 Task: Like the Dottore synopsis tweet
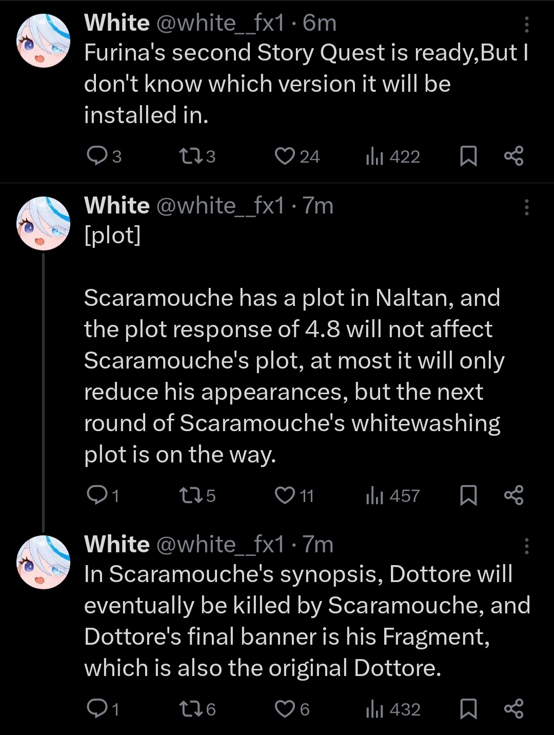(x=284, y=709)
